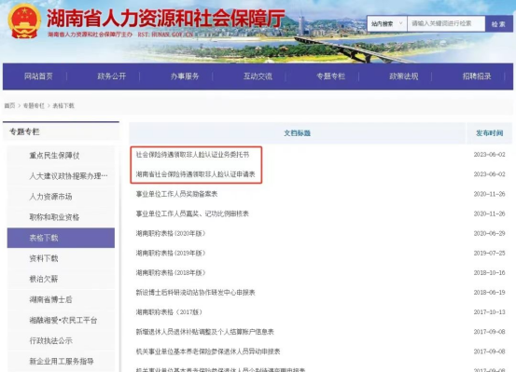The image size is (516, 372).
Task: Open 事业单位工作人员嘉奖、记功比例审核表 link
Action: (192, 214)
